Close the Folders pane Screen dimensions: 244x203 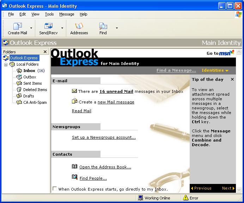coord(45,52)
